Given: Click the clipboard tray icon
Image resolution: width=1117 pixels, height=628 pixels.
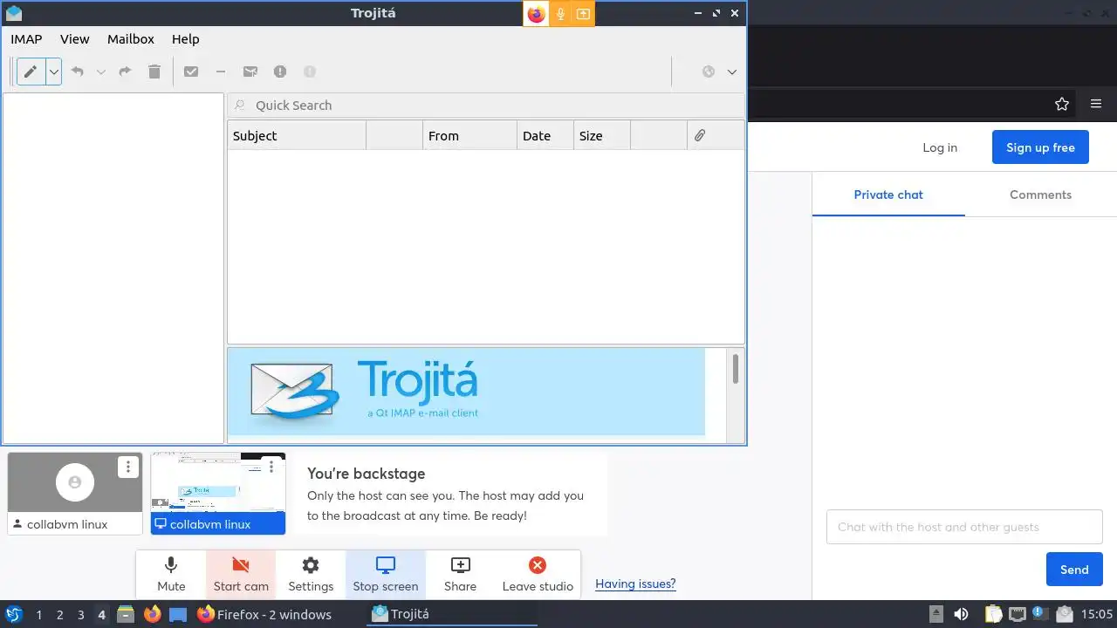Looking at the screenshot, I should pyautogui.click(x=993, y=614).
